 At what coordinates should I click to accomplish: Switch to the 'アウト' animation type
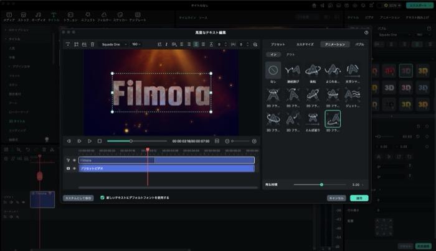pos(290,55)
